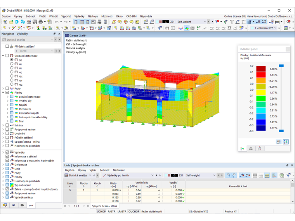Screen dimensions: 295x221
Task: Expand the Vnitřní síly tree node
Action: tap(7, 101)
